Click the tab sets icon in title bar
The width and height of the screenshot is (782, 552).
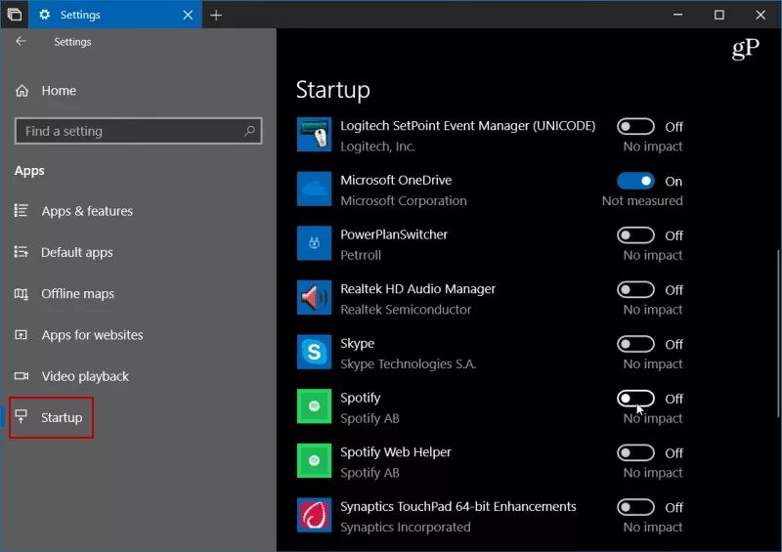[15, 15]
